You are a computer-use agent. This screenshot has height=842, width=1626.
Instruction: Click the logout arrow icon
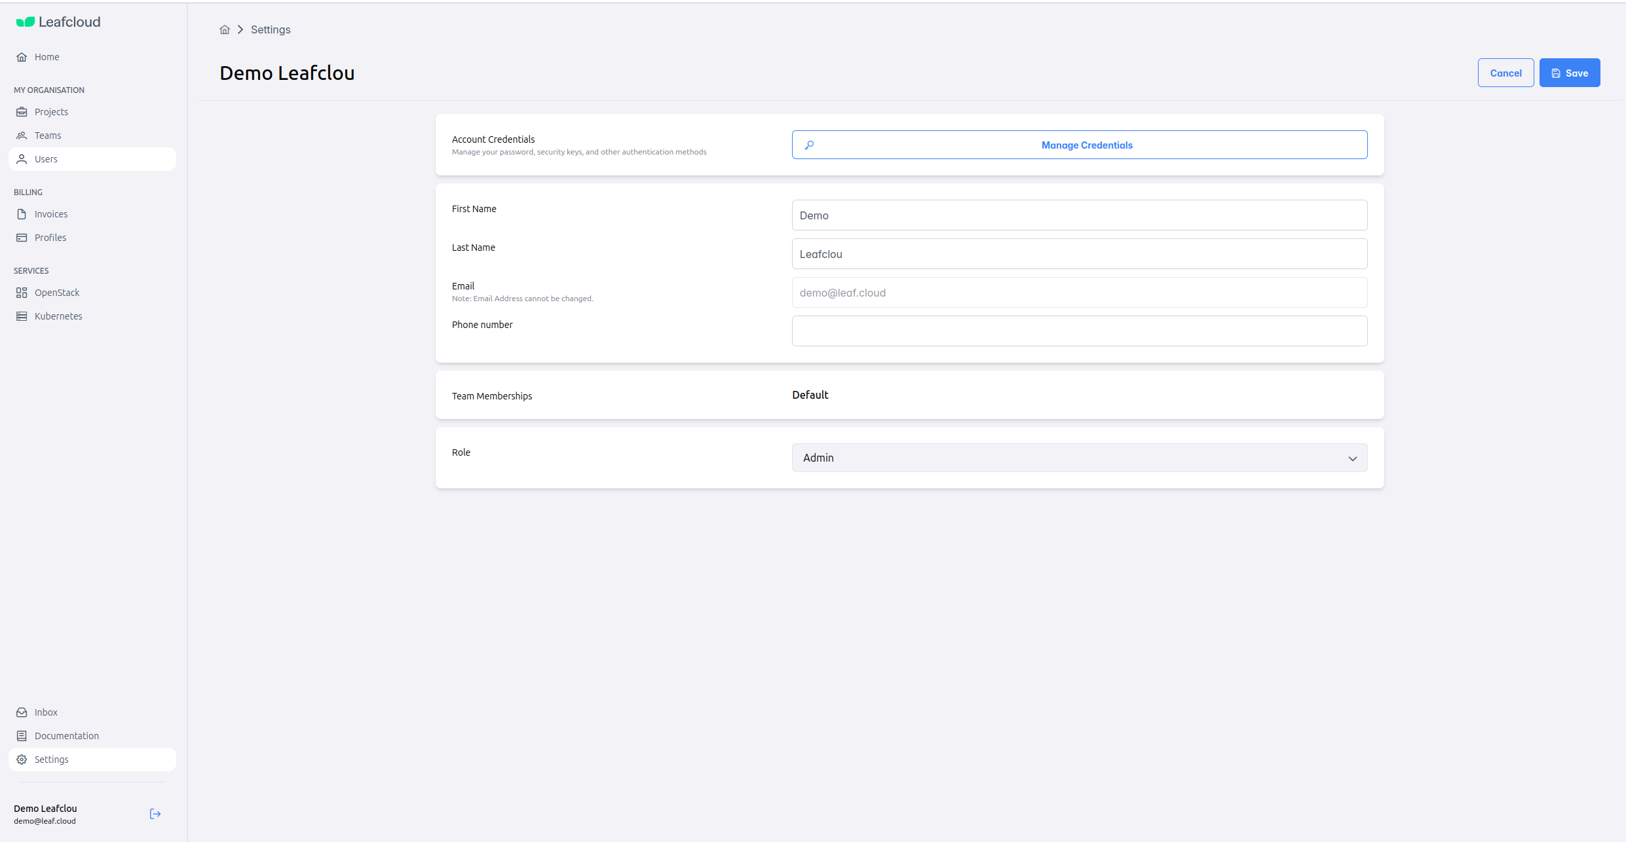[155, 814]
